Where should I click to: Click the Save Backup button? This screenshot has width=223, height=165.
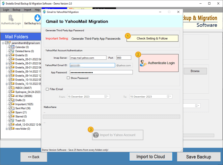(x=198, y=157)
